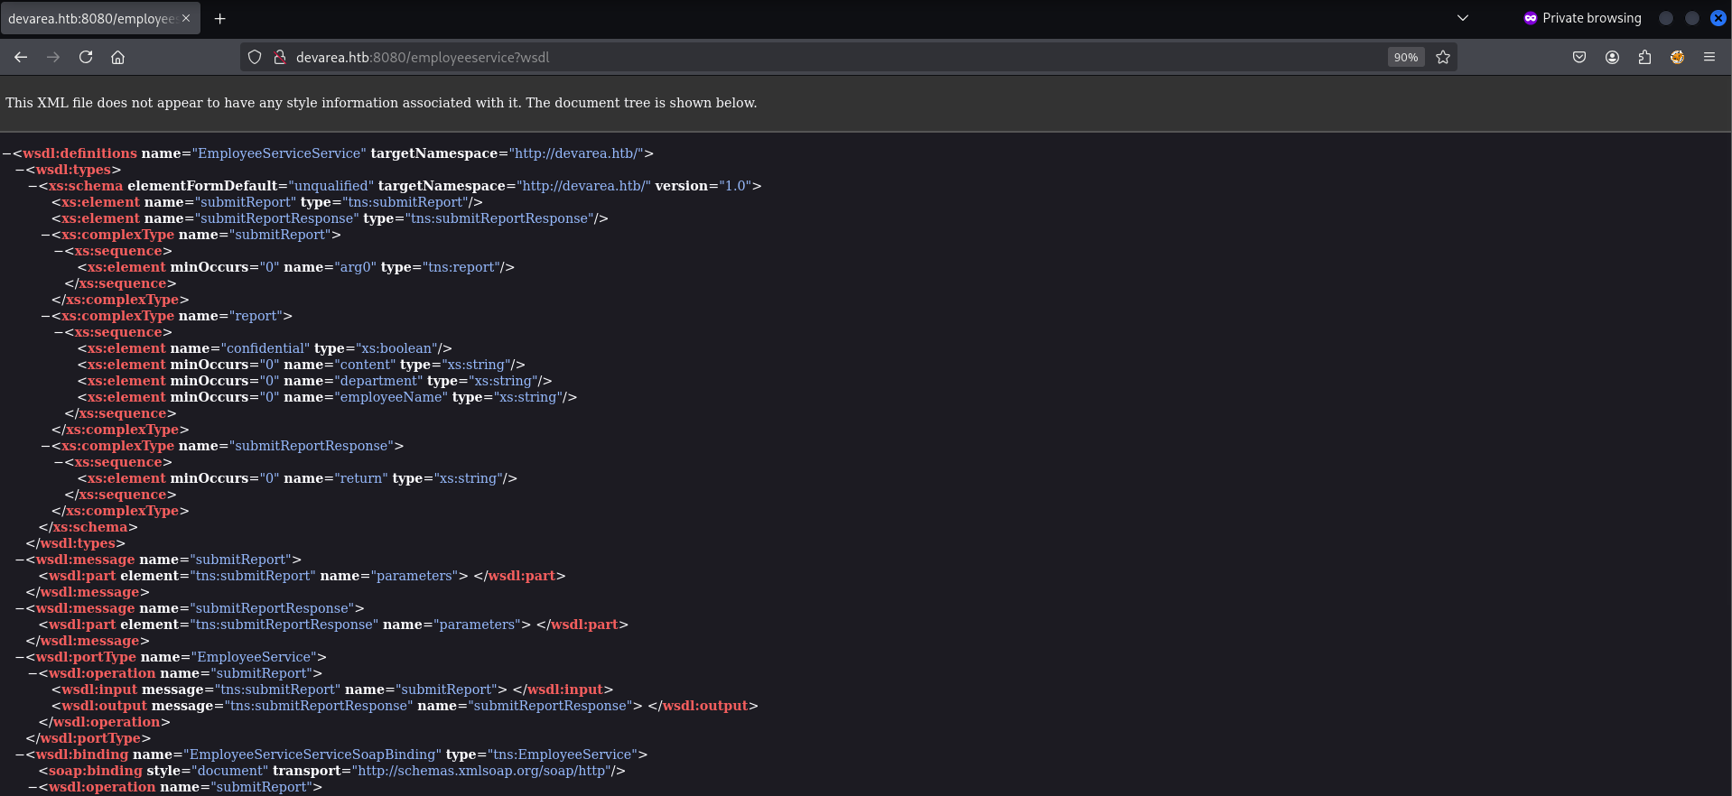
Task: Click the wsdl:input submitReport line
Action: click(332, 690)
